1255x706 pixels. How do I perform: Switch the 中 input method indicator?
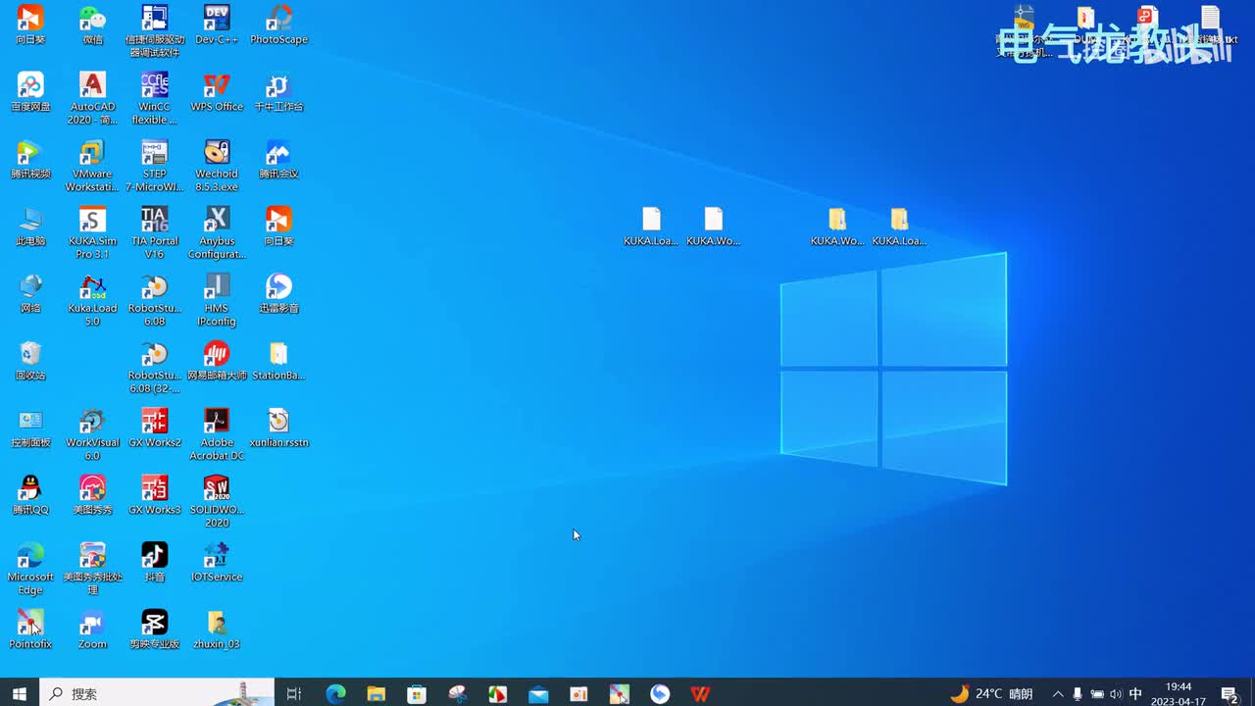point(1135,693)
